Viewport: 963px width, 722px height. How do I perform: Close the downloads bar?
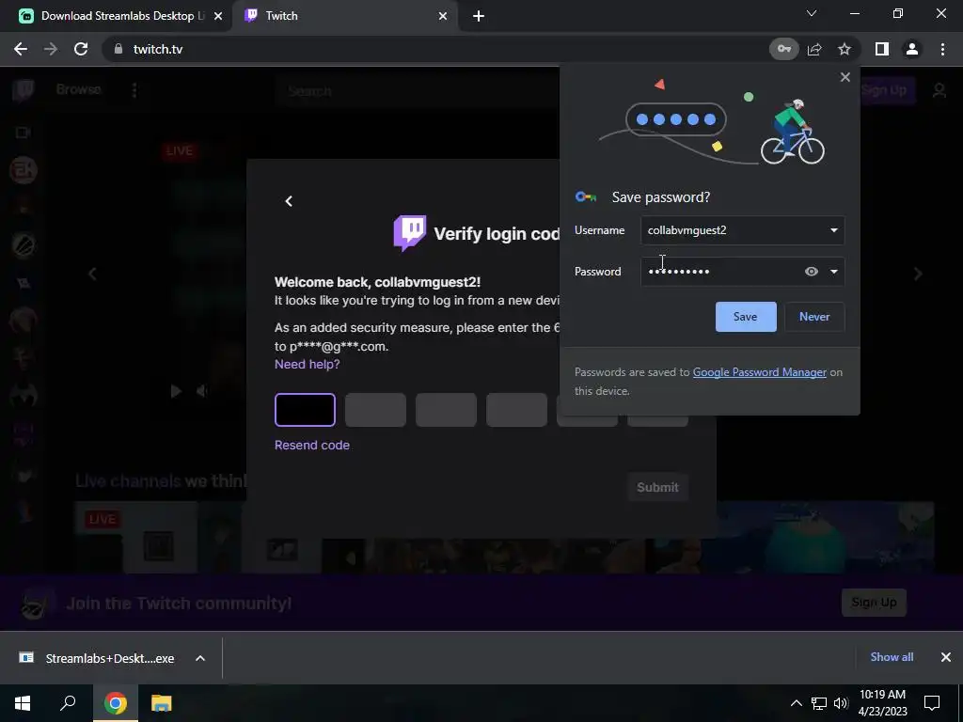pyautogui.click(x=946, y=657)
